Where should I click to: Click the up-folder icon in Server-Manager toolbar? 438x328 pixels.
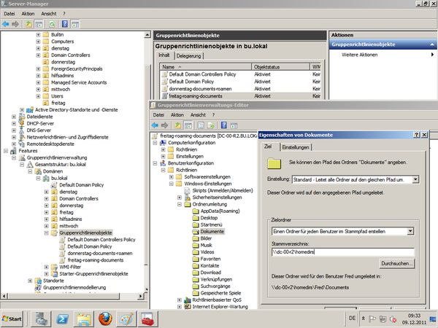(x=28, y=23)
